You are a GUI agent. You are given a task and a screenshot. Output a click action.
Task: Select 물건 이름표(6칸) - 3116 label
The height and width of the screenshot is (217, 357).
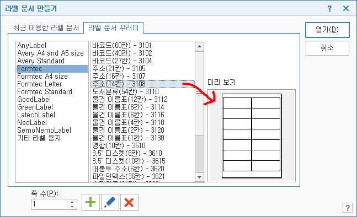pyautogui.click(x=143, y=115)
